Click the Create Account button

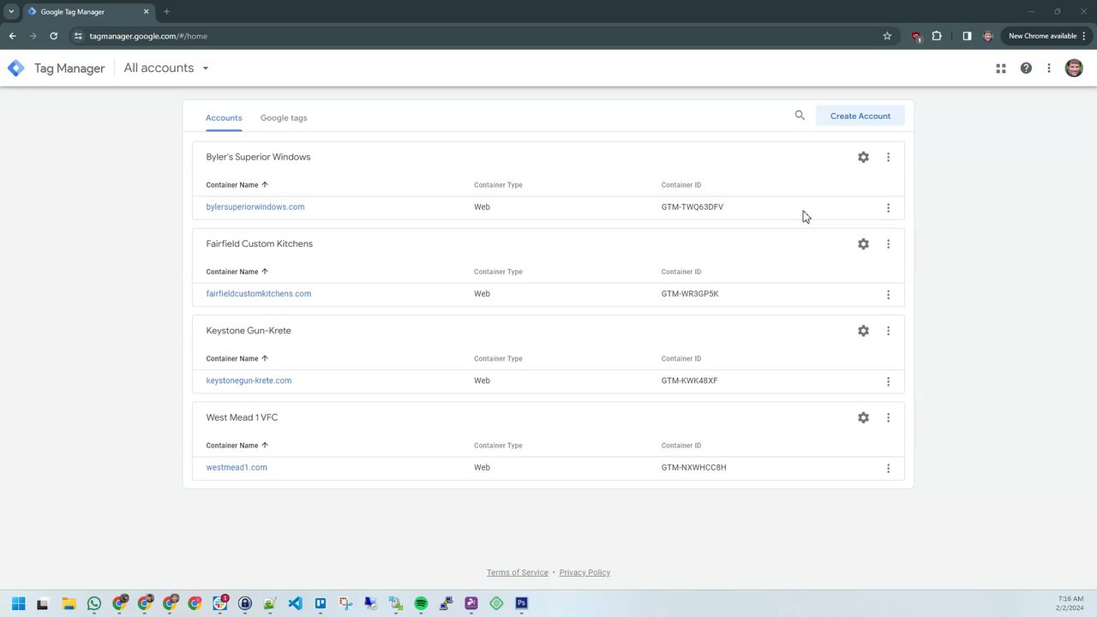pos(860,116)
